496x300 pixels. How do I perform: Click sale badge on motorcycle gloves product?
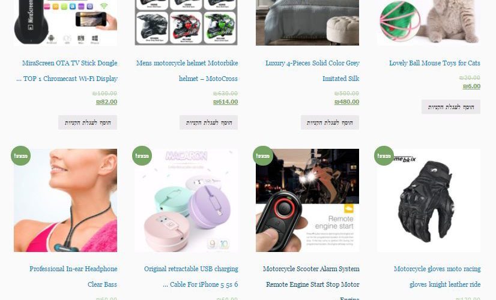pos(384,155)
